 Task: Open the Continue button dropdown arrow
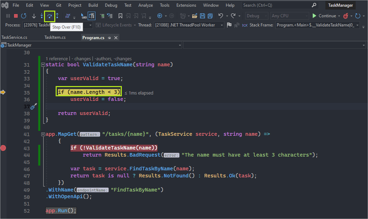click(339, 16)
